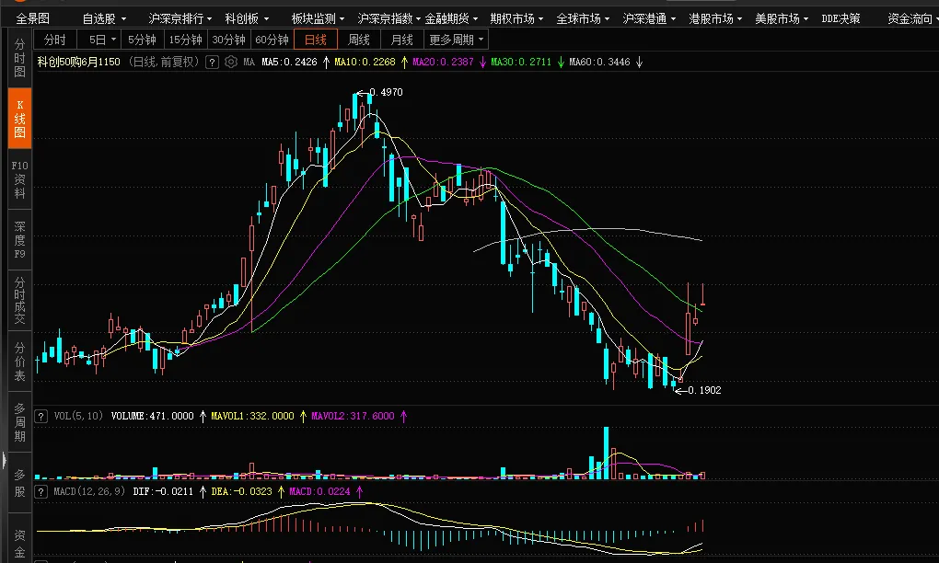Click the VOLUME:471.0000 readout
939x563 pixels.
pyautogui.click(x=152, y=416)
